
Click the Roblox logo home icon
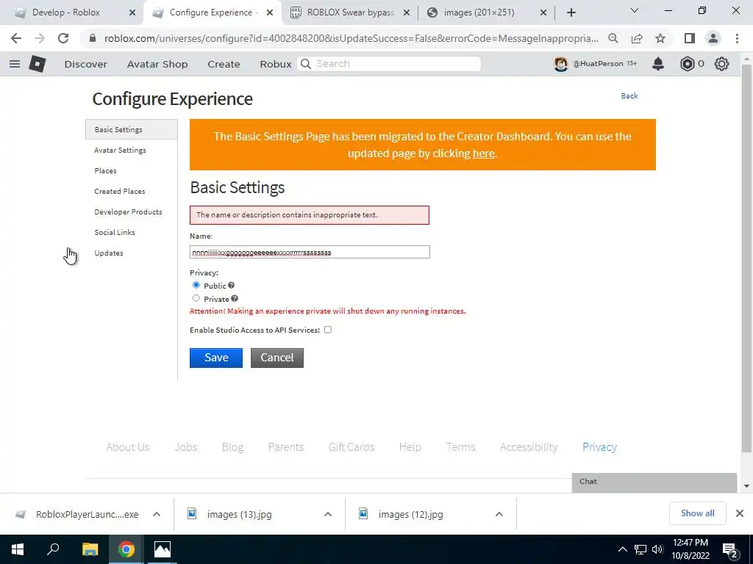tap(37, 64)
